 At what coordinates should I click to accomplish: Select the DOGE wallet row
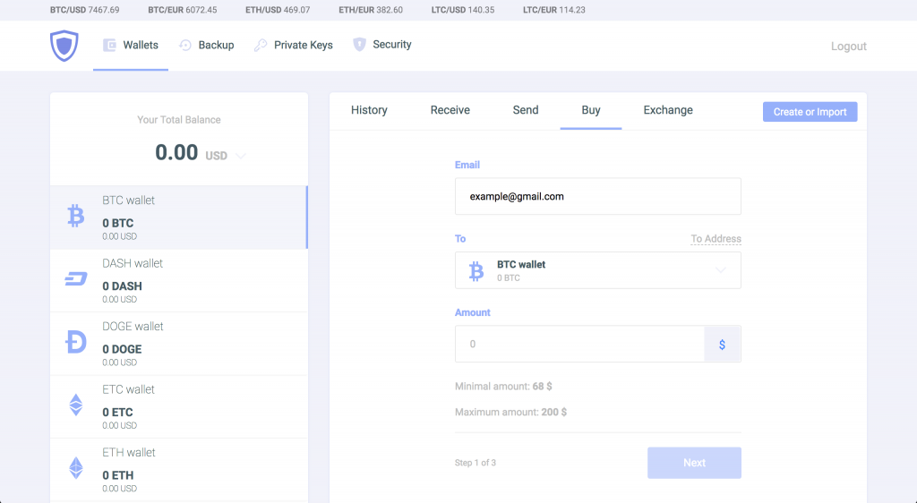click(179, 344)
